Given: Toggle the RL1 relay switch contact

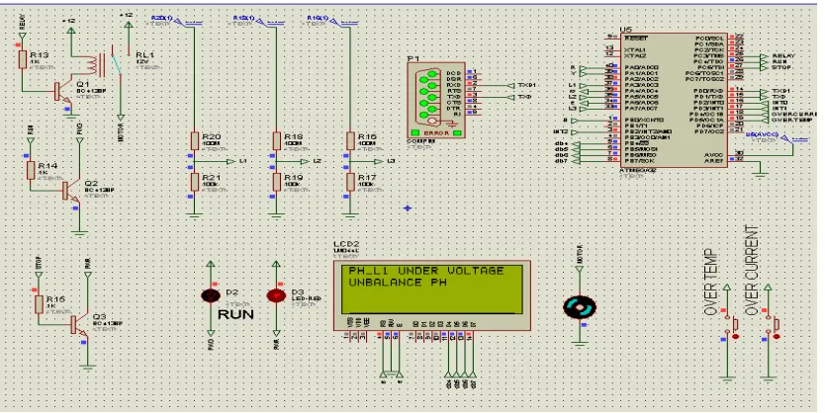Looking at the screenshot, I should tap(117, 62).
